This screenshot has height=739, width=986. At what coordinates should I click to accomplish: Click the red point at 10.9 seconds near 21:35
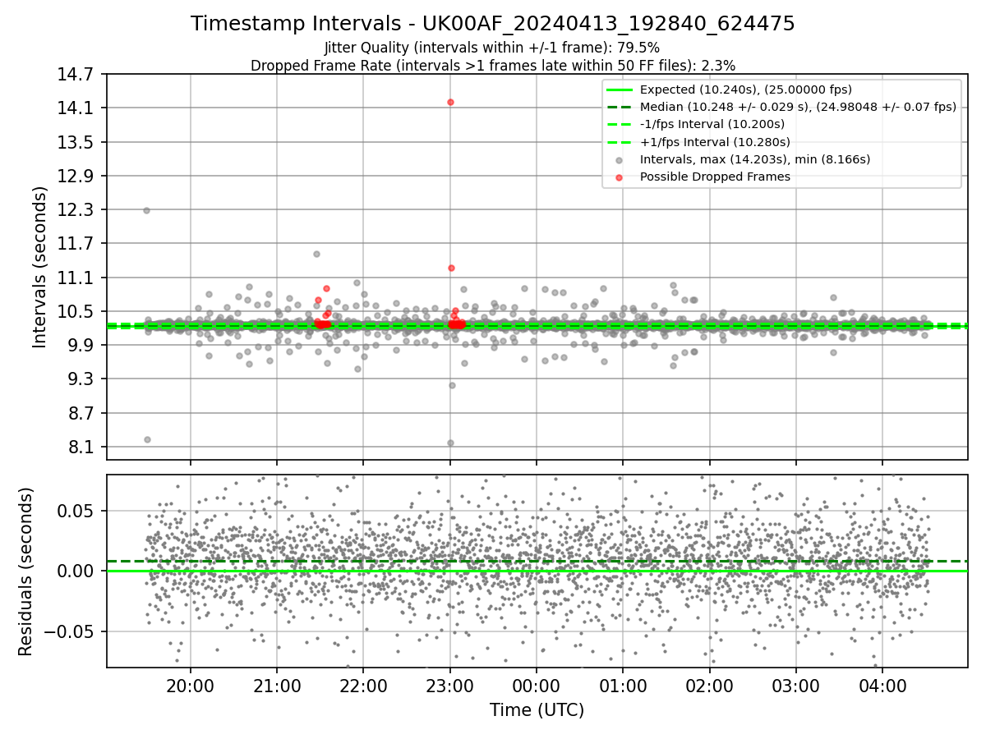[326, 288]
